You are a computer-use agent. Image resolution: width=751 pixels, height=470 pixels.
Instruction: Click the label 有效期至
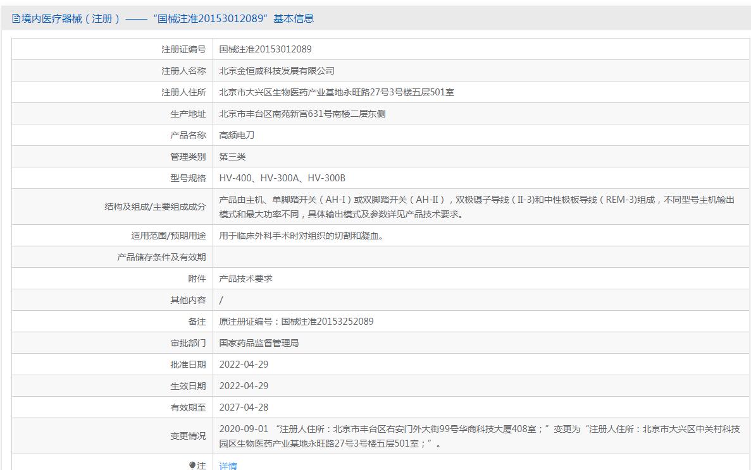pyautogui.click(x=188, y=408)
